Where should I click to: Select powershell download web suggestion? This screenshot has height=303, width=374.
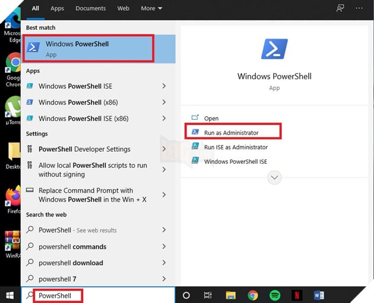[98, 263]
